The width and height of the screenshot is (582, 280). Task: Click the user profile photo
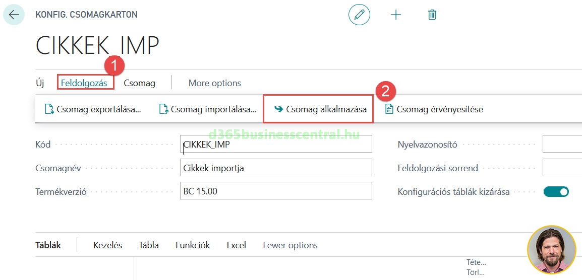click(551, 249)
